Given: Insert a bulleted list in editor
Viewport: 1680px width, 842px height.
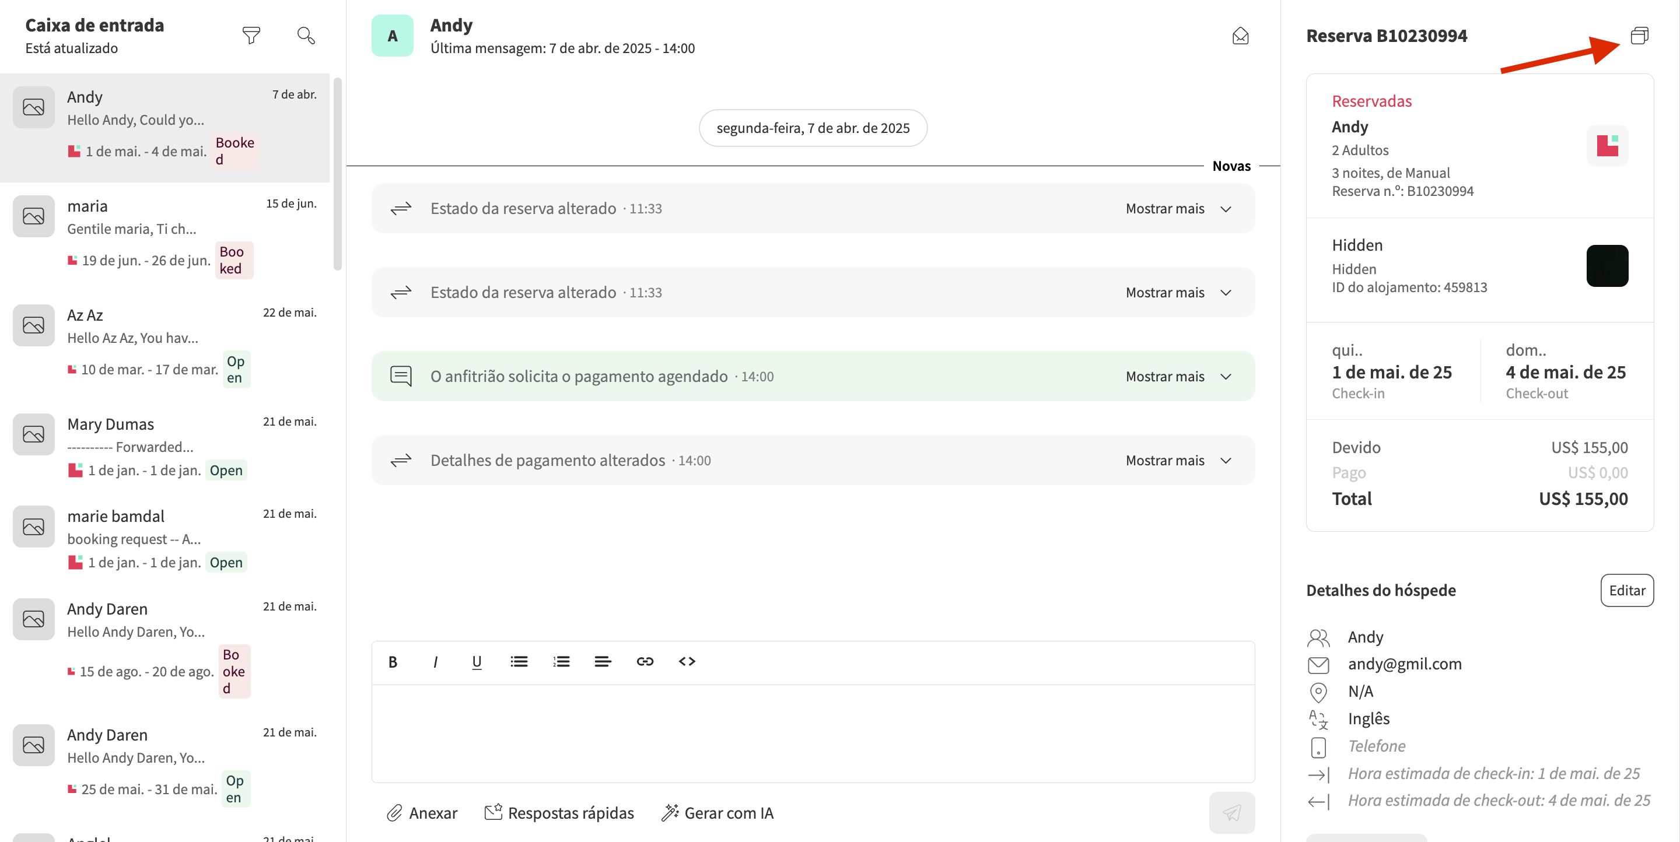Looking at the screenshot, I should click(x=519, y=661).
